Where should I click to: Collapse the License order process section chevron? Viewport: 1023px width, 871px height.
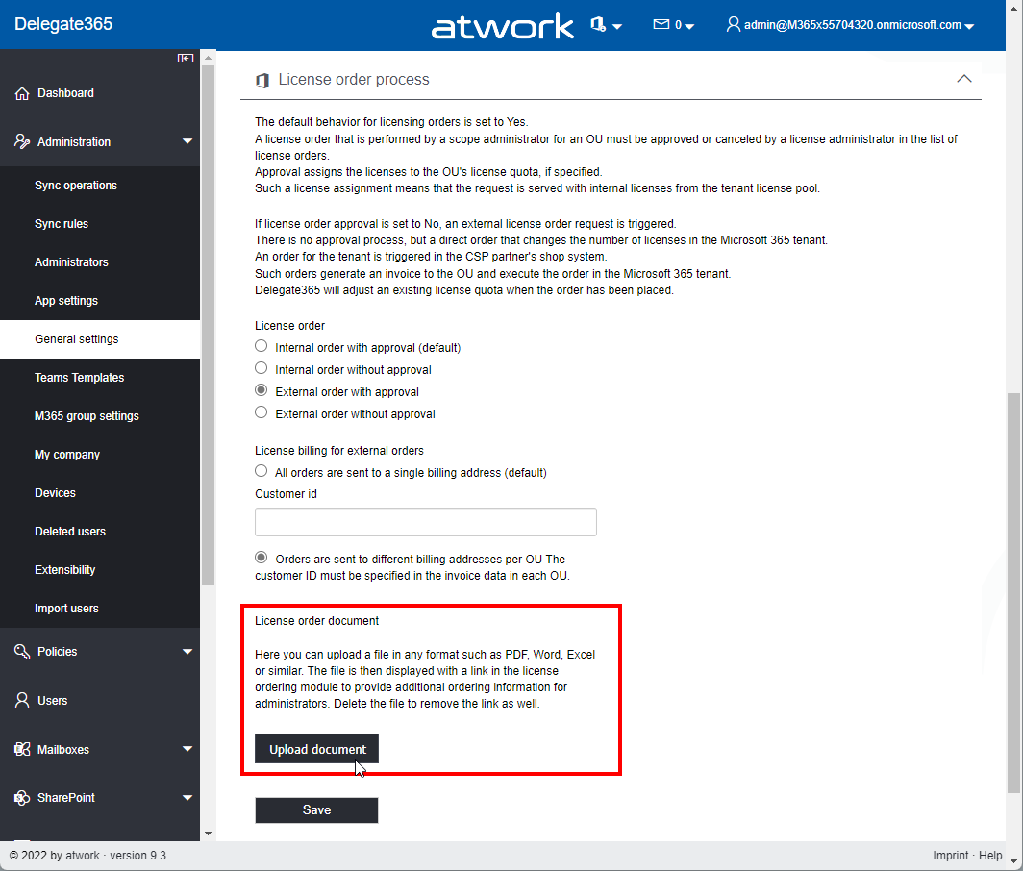point(964,78)
